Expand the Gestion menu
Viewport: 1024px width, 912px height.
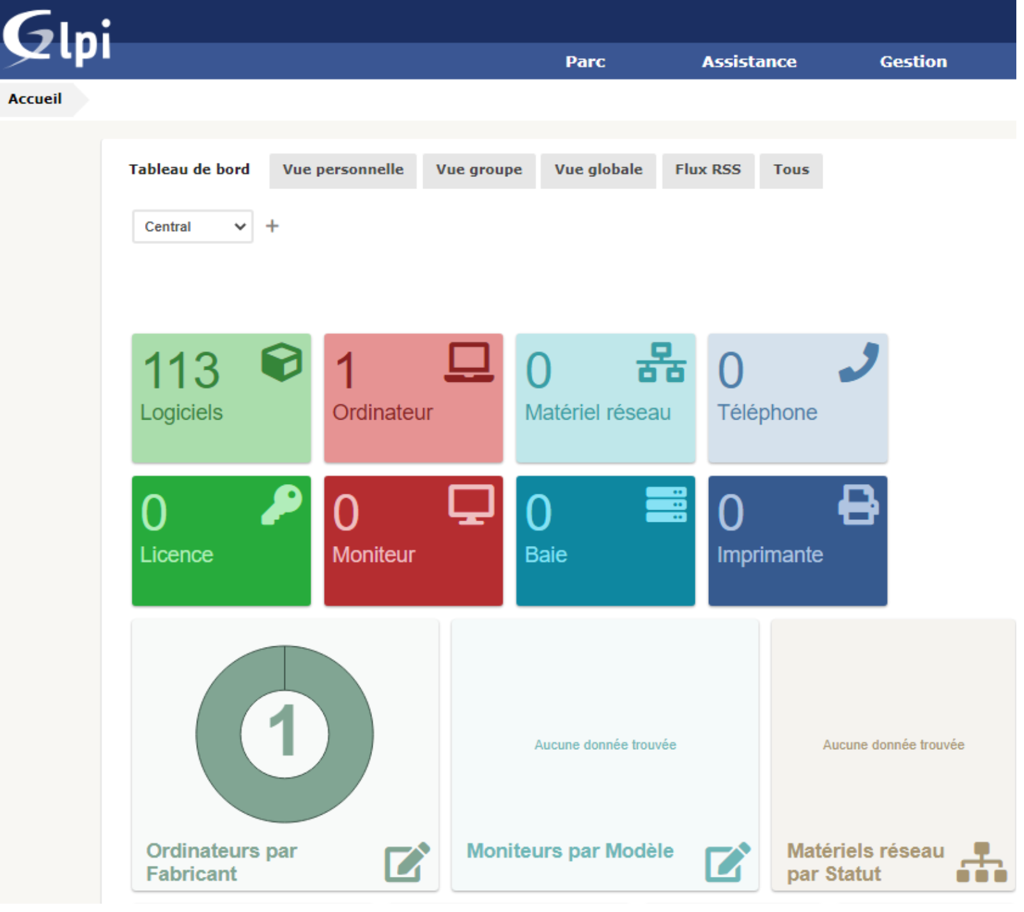point(913,62)
